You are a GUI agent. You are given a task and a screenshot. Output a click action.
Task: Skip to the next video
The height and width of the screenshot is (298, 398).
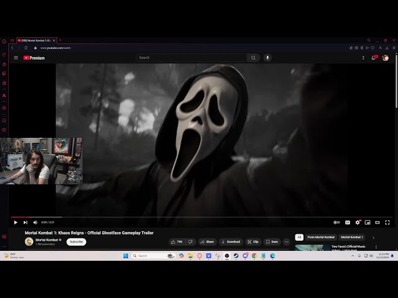click(x=25, y=222)
